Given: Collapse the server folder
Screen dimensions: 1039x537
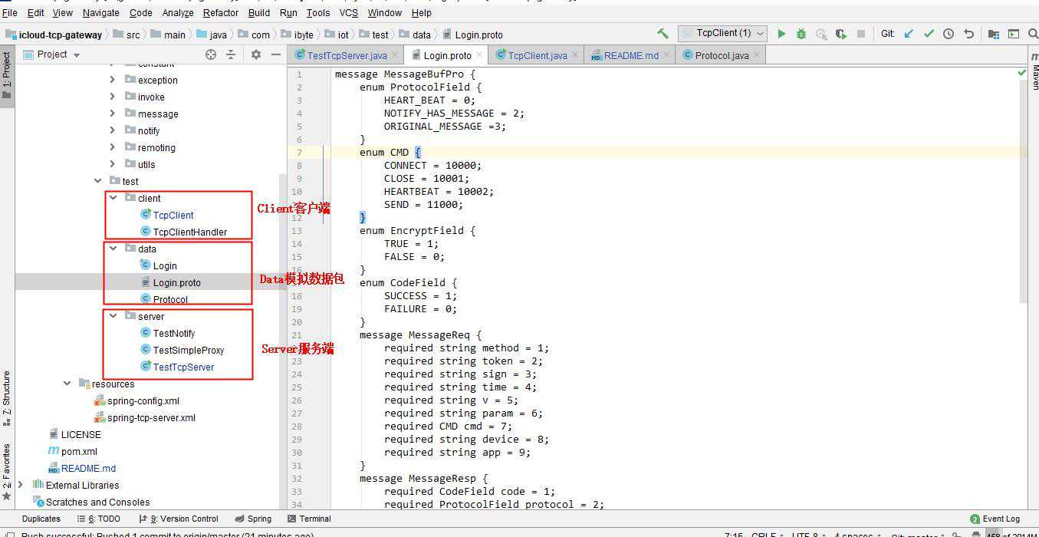Looking at the screenshot, I should (113, 316).
